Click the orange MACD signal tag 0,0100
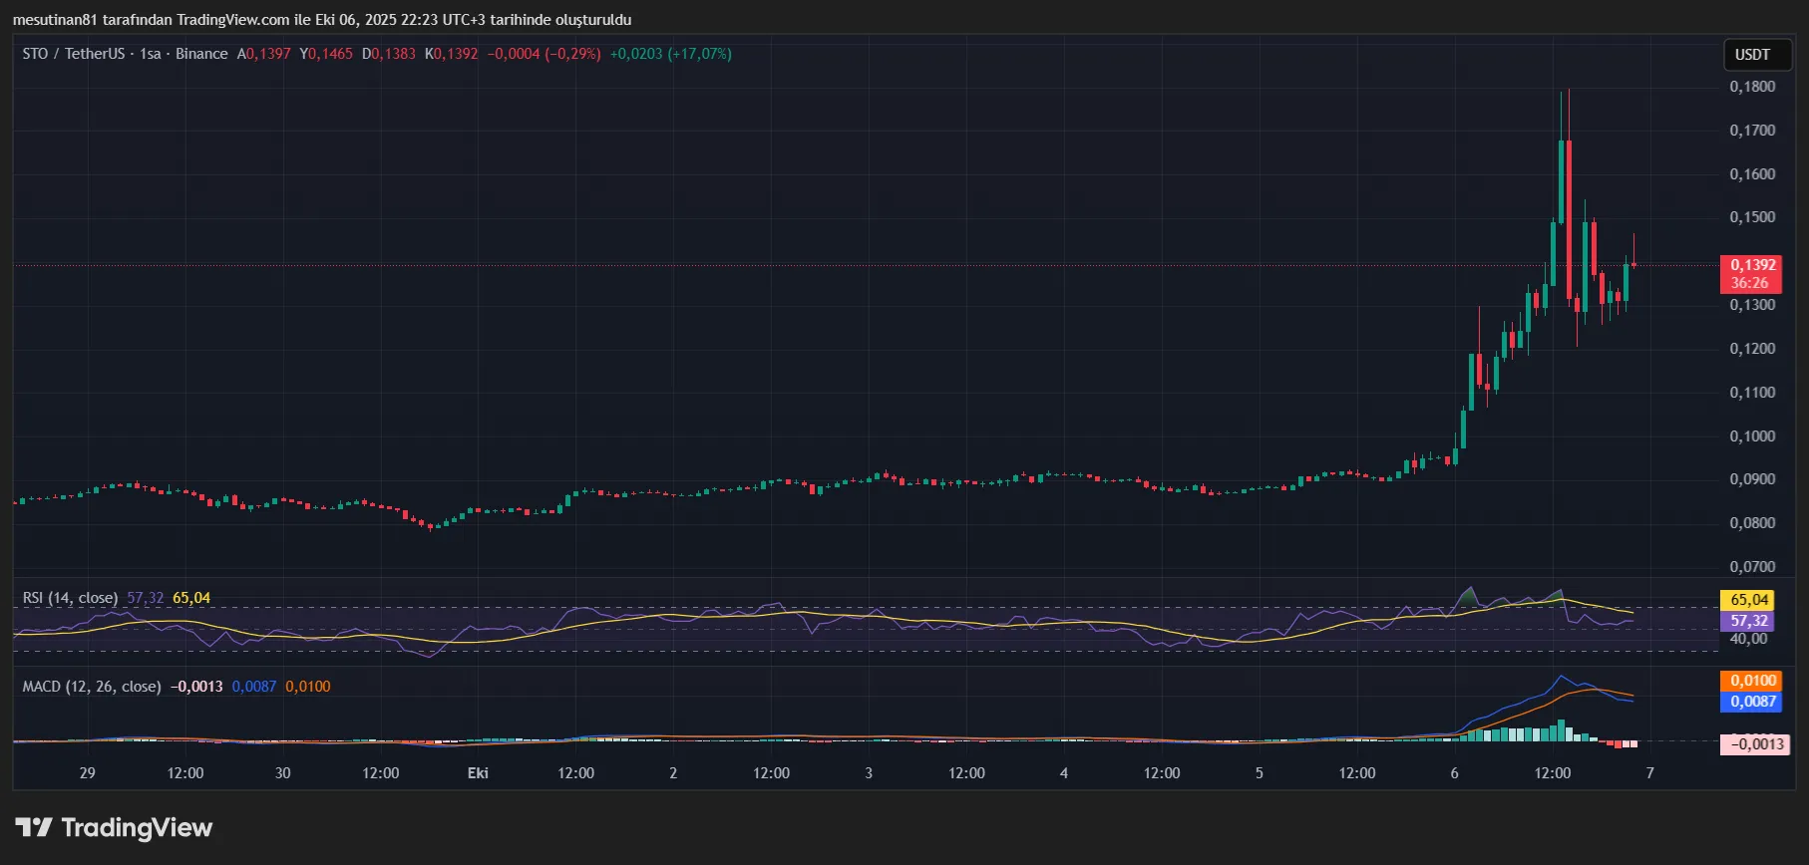The image size is (1809, 865). tap(1752, 681)
